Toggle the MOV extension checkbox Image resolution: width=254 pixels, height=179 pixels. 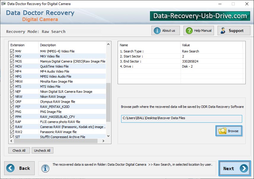[12, 66]
